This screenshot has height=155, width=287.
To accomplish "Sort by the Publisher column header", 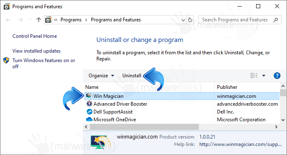I will [227, 87].
